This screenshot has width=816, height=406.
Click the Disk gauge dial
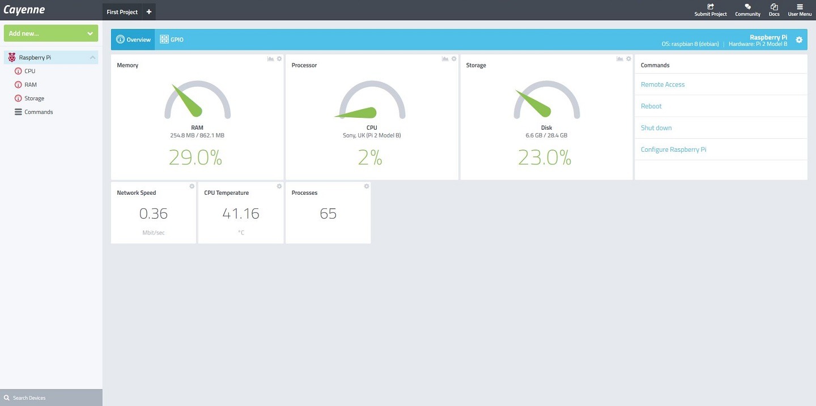pyautogui.click(x=546, y=100)
